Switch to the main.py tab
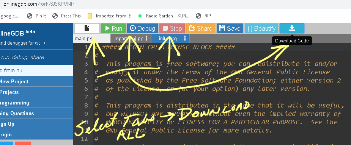Viewport: 351px width, 145px height. [x=91, y=39]
